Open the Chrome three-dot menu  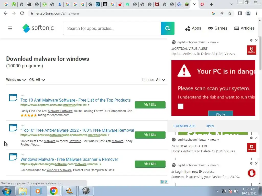[256, 13]
